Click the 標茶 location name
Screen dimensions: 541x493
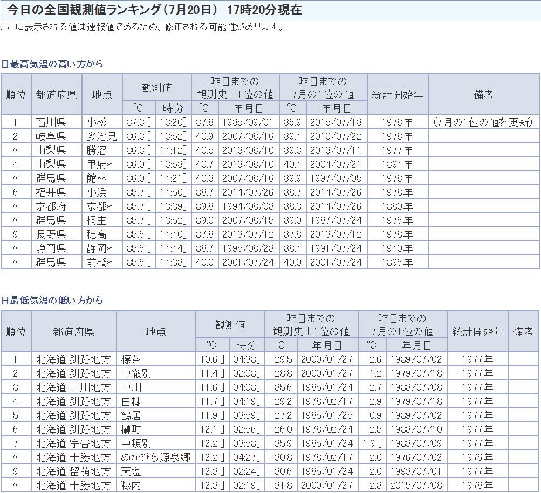(x=131, y=359)
